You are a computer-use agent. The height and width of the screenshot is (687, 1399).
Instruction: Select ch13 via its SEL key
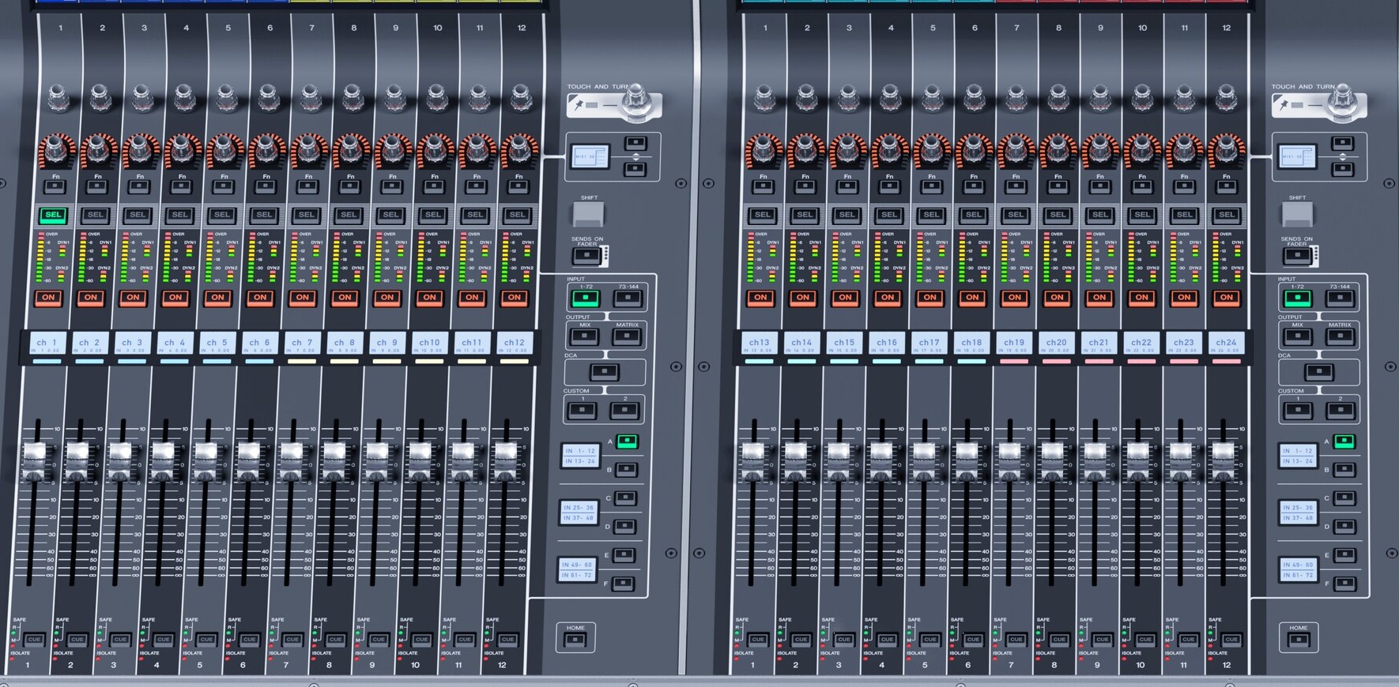[x=763, y=215]
